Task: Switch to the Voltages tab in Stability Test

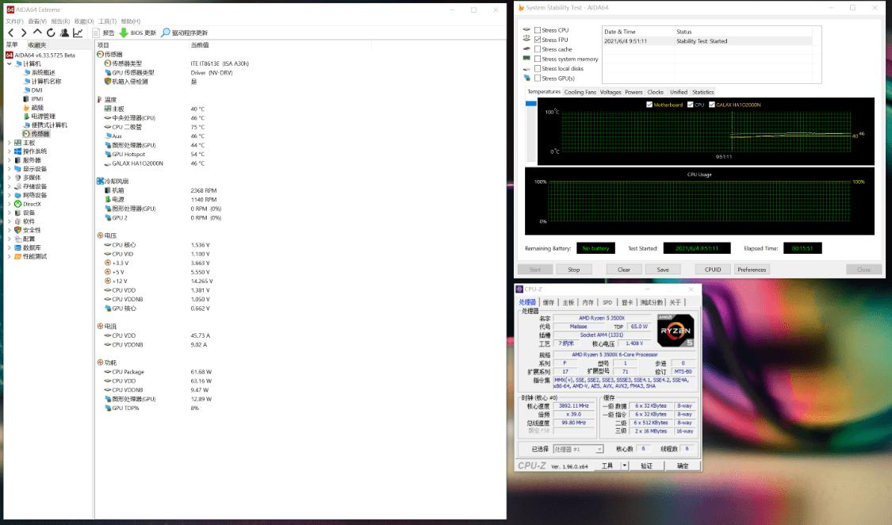Action: tap(612, 92)
